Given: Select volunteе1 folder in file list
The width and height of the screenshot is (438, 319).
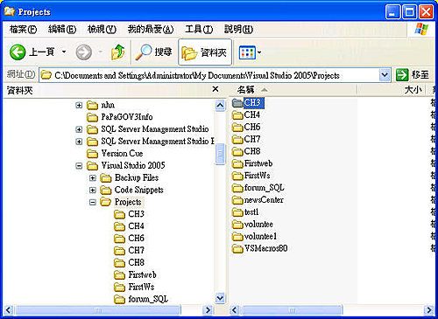Looking at the screenshot, I should click(x=255, y=237).
